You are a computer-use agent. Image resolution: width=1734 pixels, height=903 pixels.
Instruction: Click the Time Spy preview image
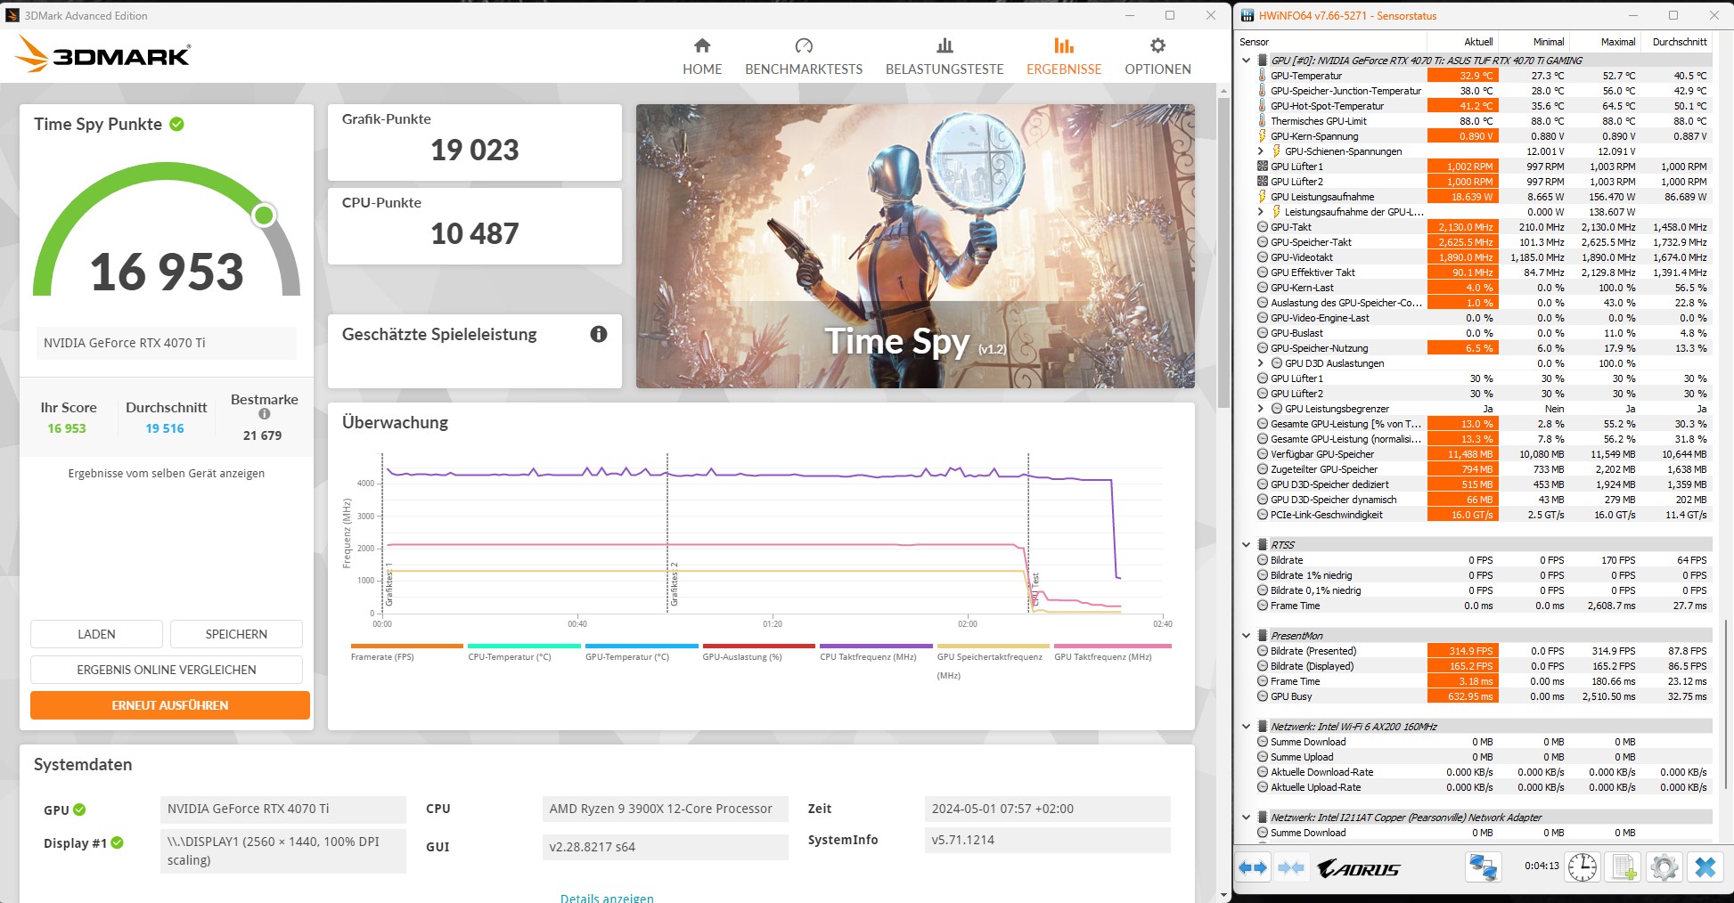pos(915,246)
